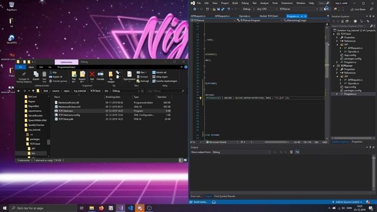Screen dimensions: 377x212
Task: Switch to NuGet: TCPClient tab
Action: tap(269, 16)
